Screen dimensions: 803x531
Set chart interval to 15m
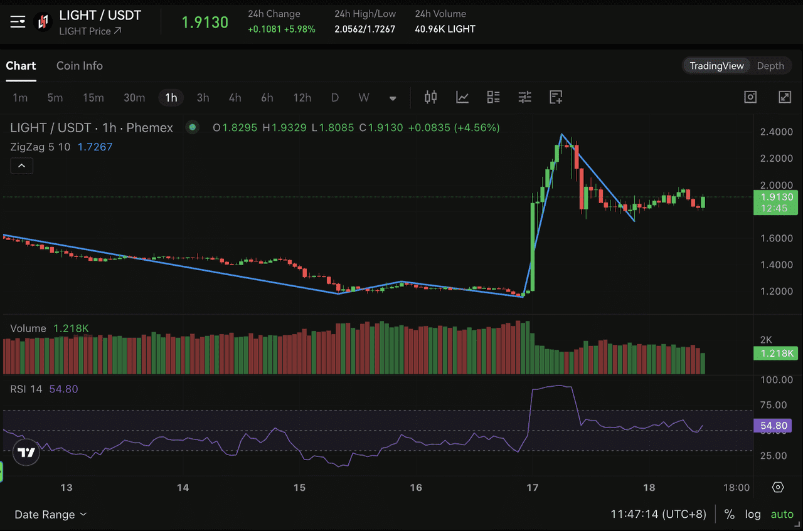point(93,97)
